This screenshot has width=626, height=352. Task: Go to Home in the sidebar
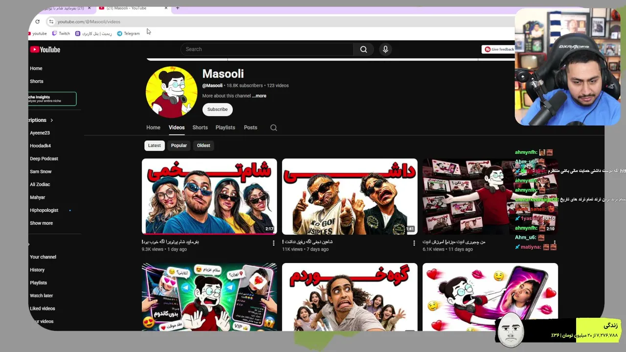tap(36, 68)
